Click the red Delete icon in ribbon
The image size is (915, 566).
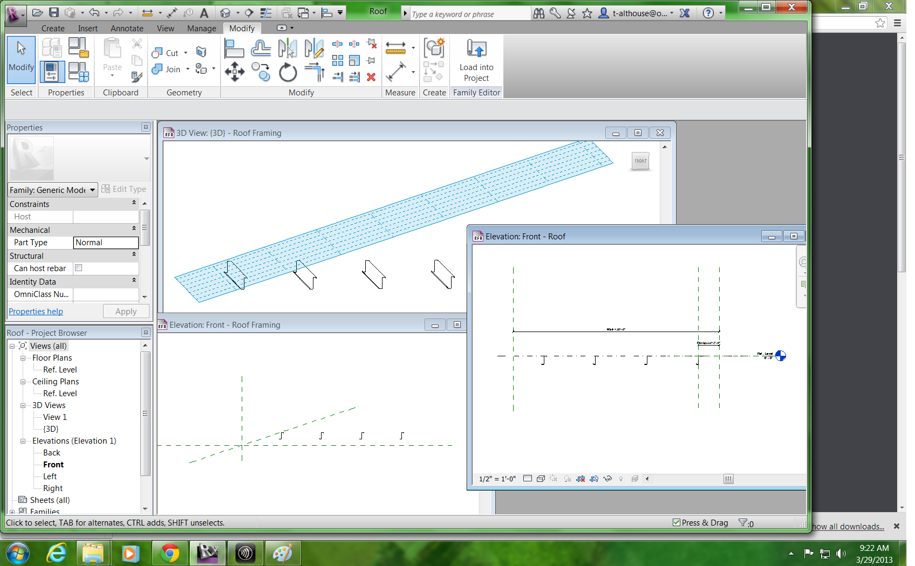(371, 77)
